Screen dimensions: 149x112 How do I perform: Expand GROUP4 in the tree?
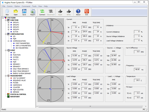9,29
